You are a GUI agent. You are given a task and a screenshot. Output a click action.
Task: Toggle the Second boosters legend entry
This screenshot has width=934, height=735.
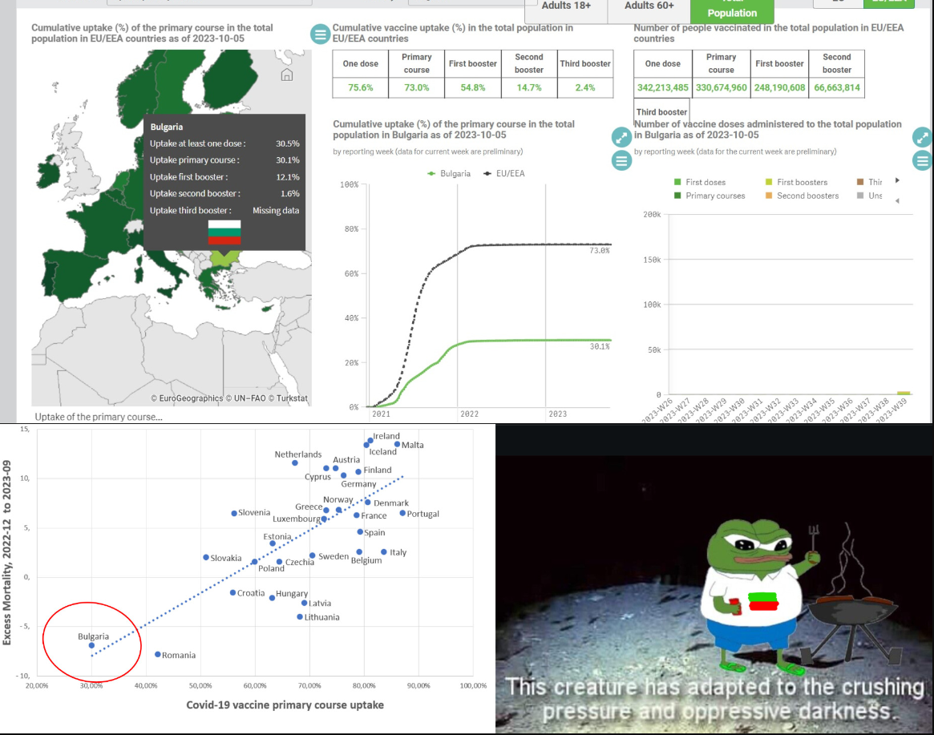coord(802,196)
